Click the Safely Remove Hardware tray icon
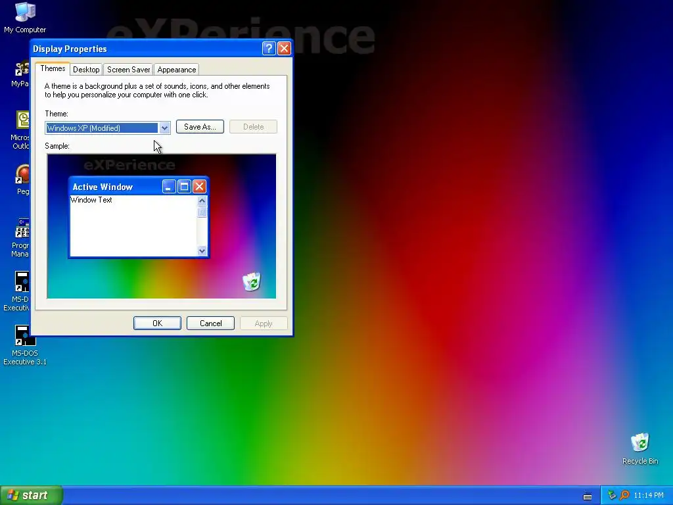The width and height of the screenshot is (673, 505). [612, 495]
